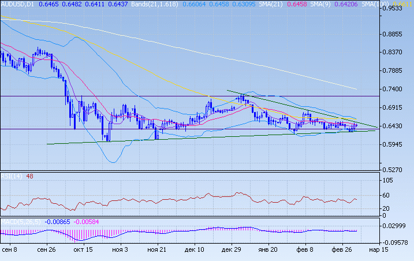The image size is (414, 261).
Task: Select the 0.6430 price level on axis
Action: (x=394, y=126)
